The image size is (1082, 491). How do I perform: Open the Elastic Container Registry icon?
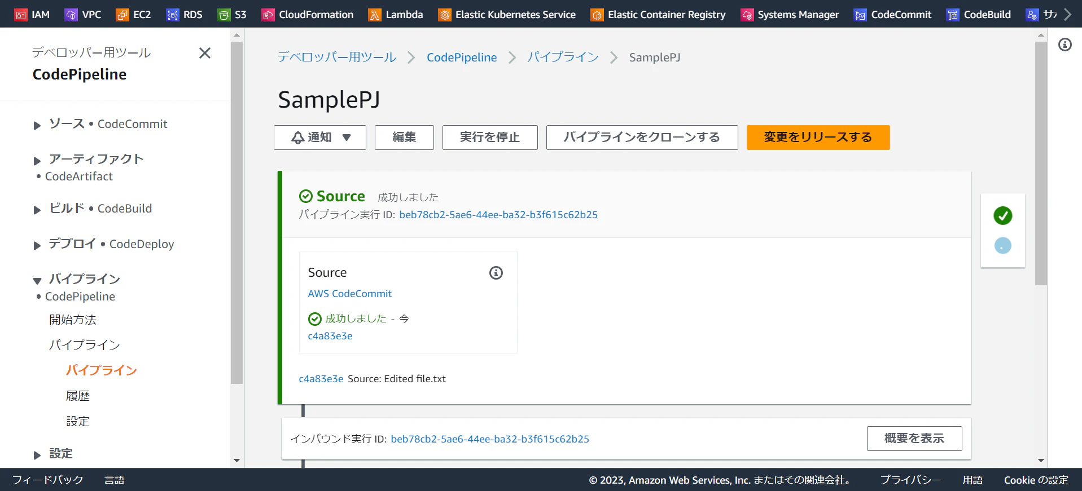tap(597, 15)
